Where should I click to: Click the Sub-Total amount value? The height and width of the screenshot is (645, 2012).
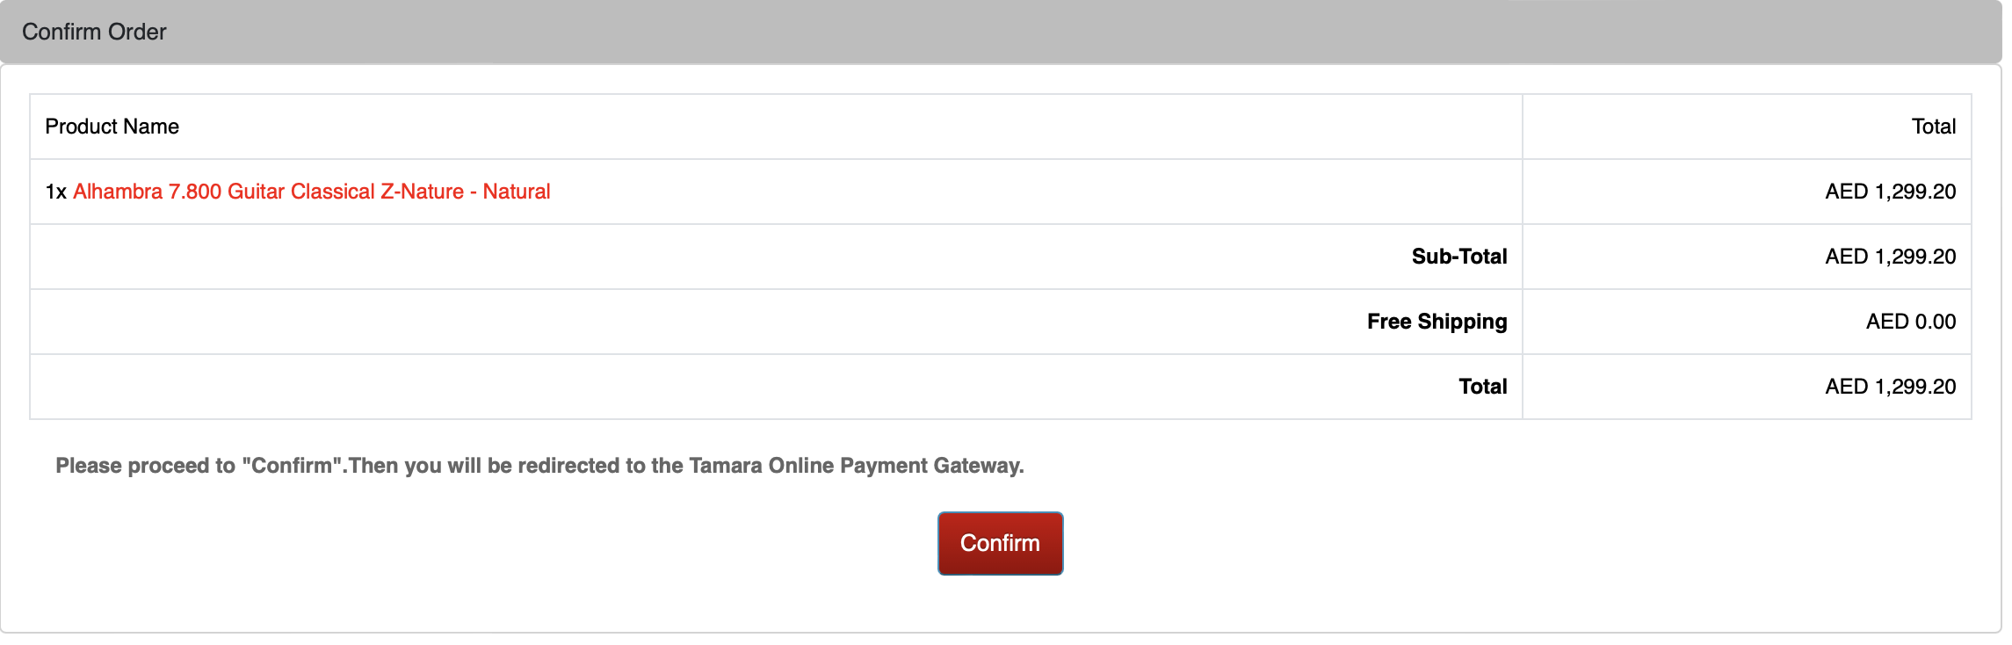tap(1890, 257)
